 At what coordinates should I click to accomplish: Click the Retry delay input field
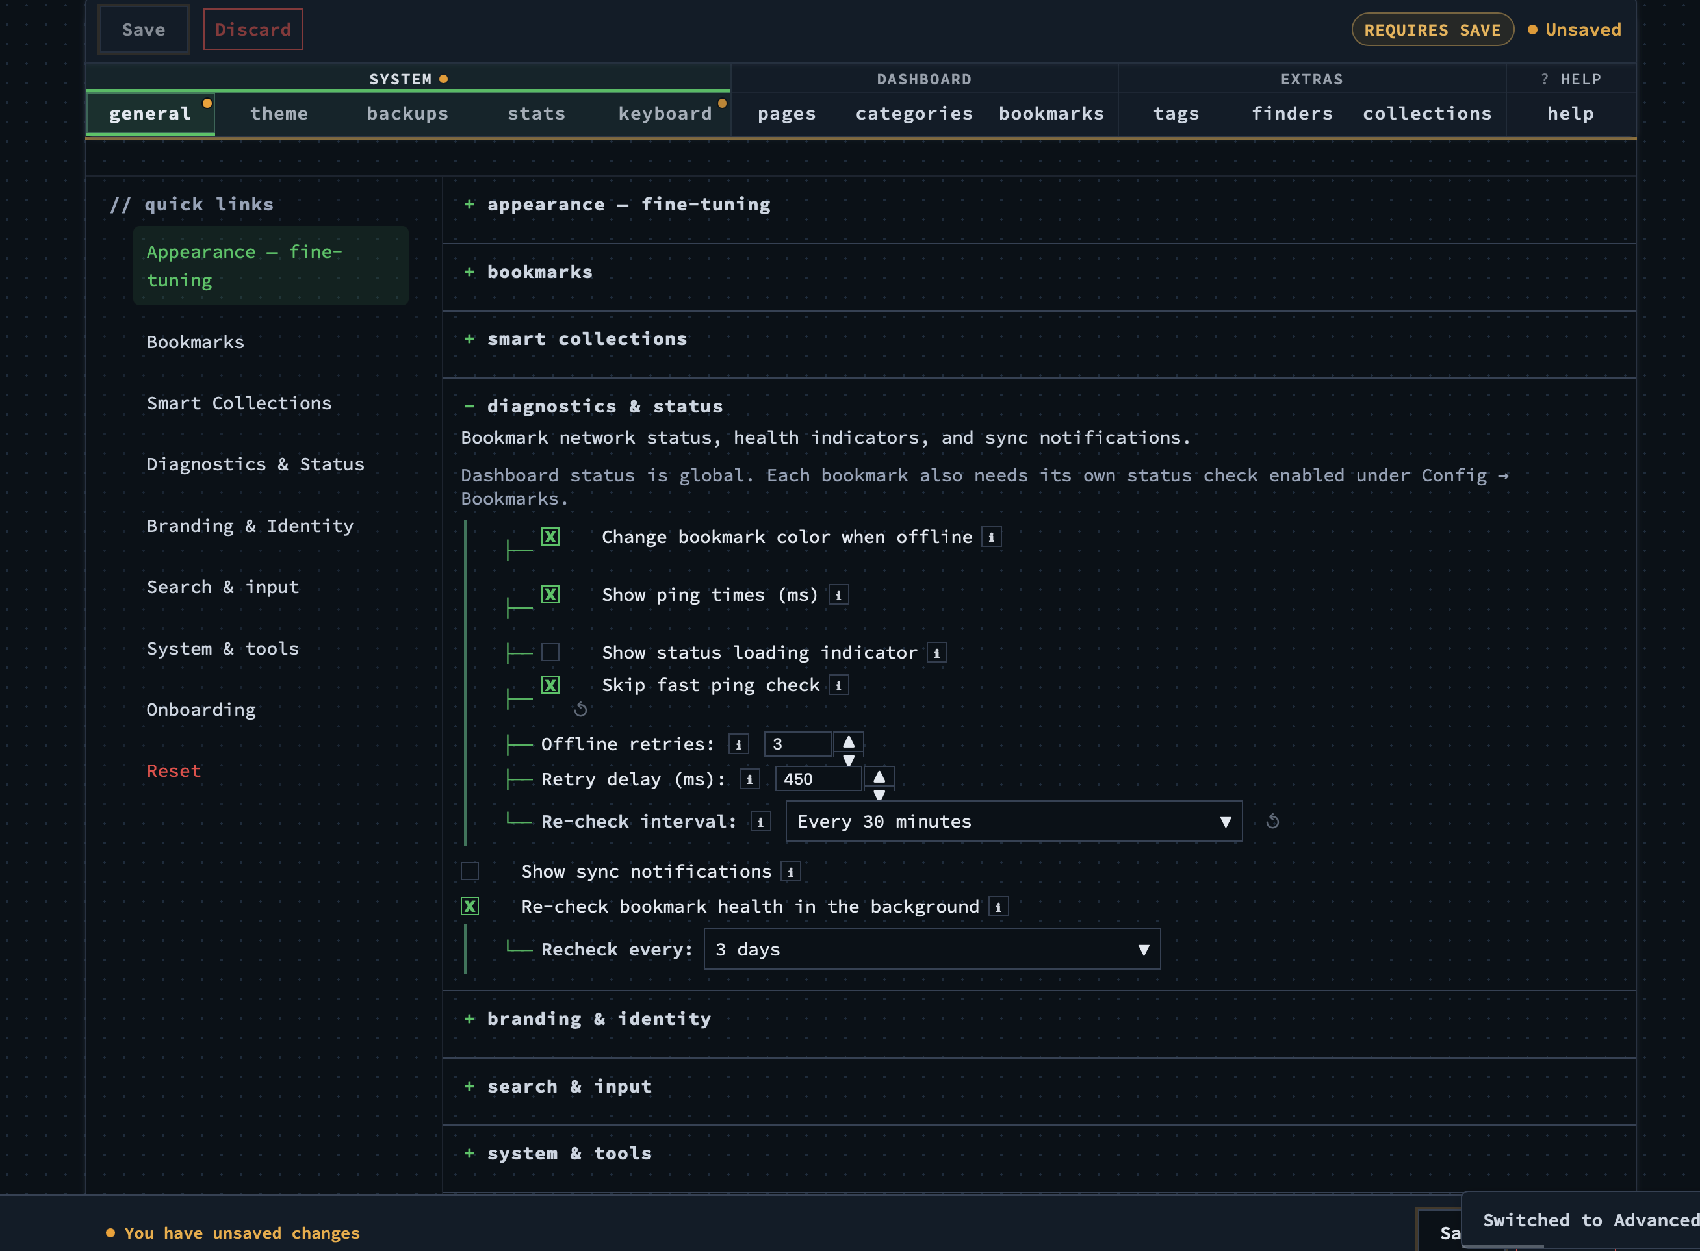818,779
